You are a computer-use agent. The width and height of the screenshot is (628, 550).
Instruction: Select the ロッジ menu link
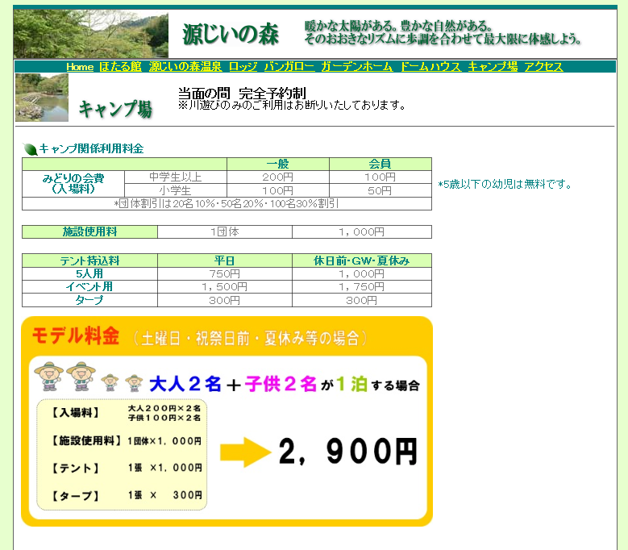[243, 67]
